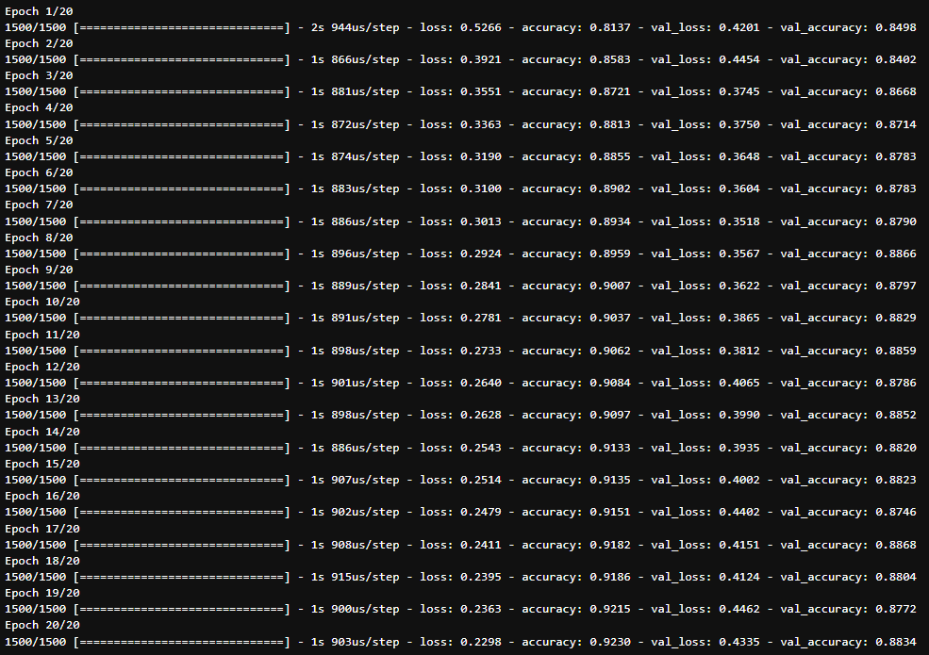This screenshot has height=655, width=929.
Task: Click the loss value 0.2411
Action: [480, 545]
